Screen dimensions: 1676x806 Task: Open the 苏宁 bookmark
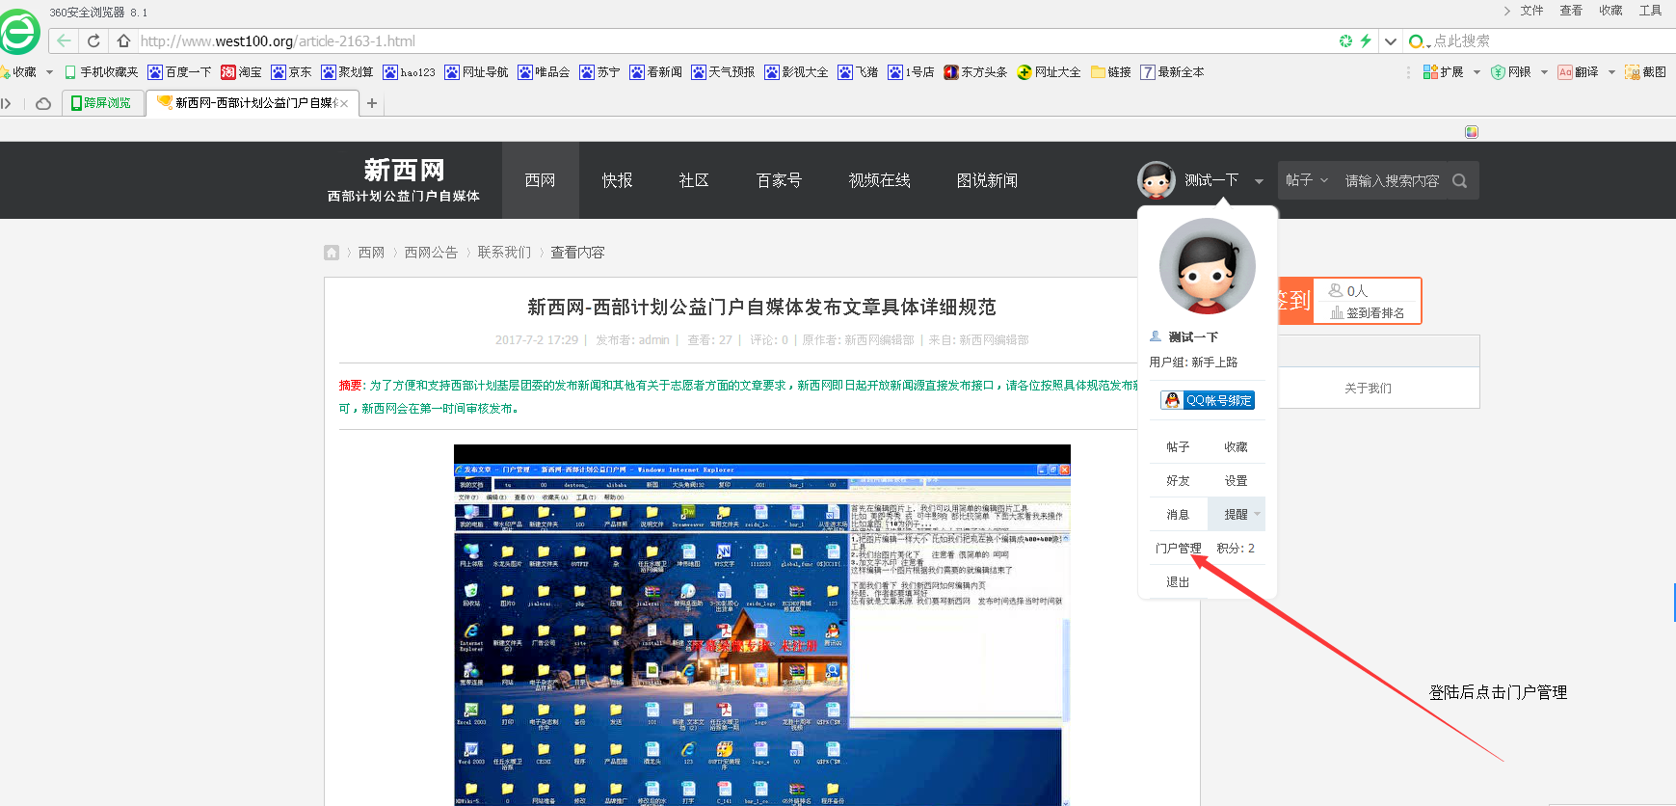pyautogui.click(x=599, y=72)
